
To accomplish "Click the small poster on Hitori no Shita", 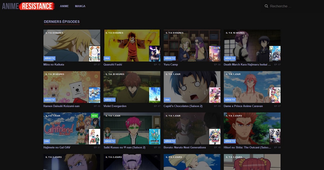I will point(275,136).
